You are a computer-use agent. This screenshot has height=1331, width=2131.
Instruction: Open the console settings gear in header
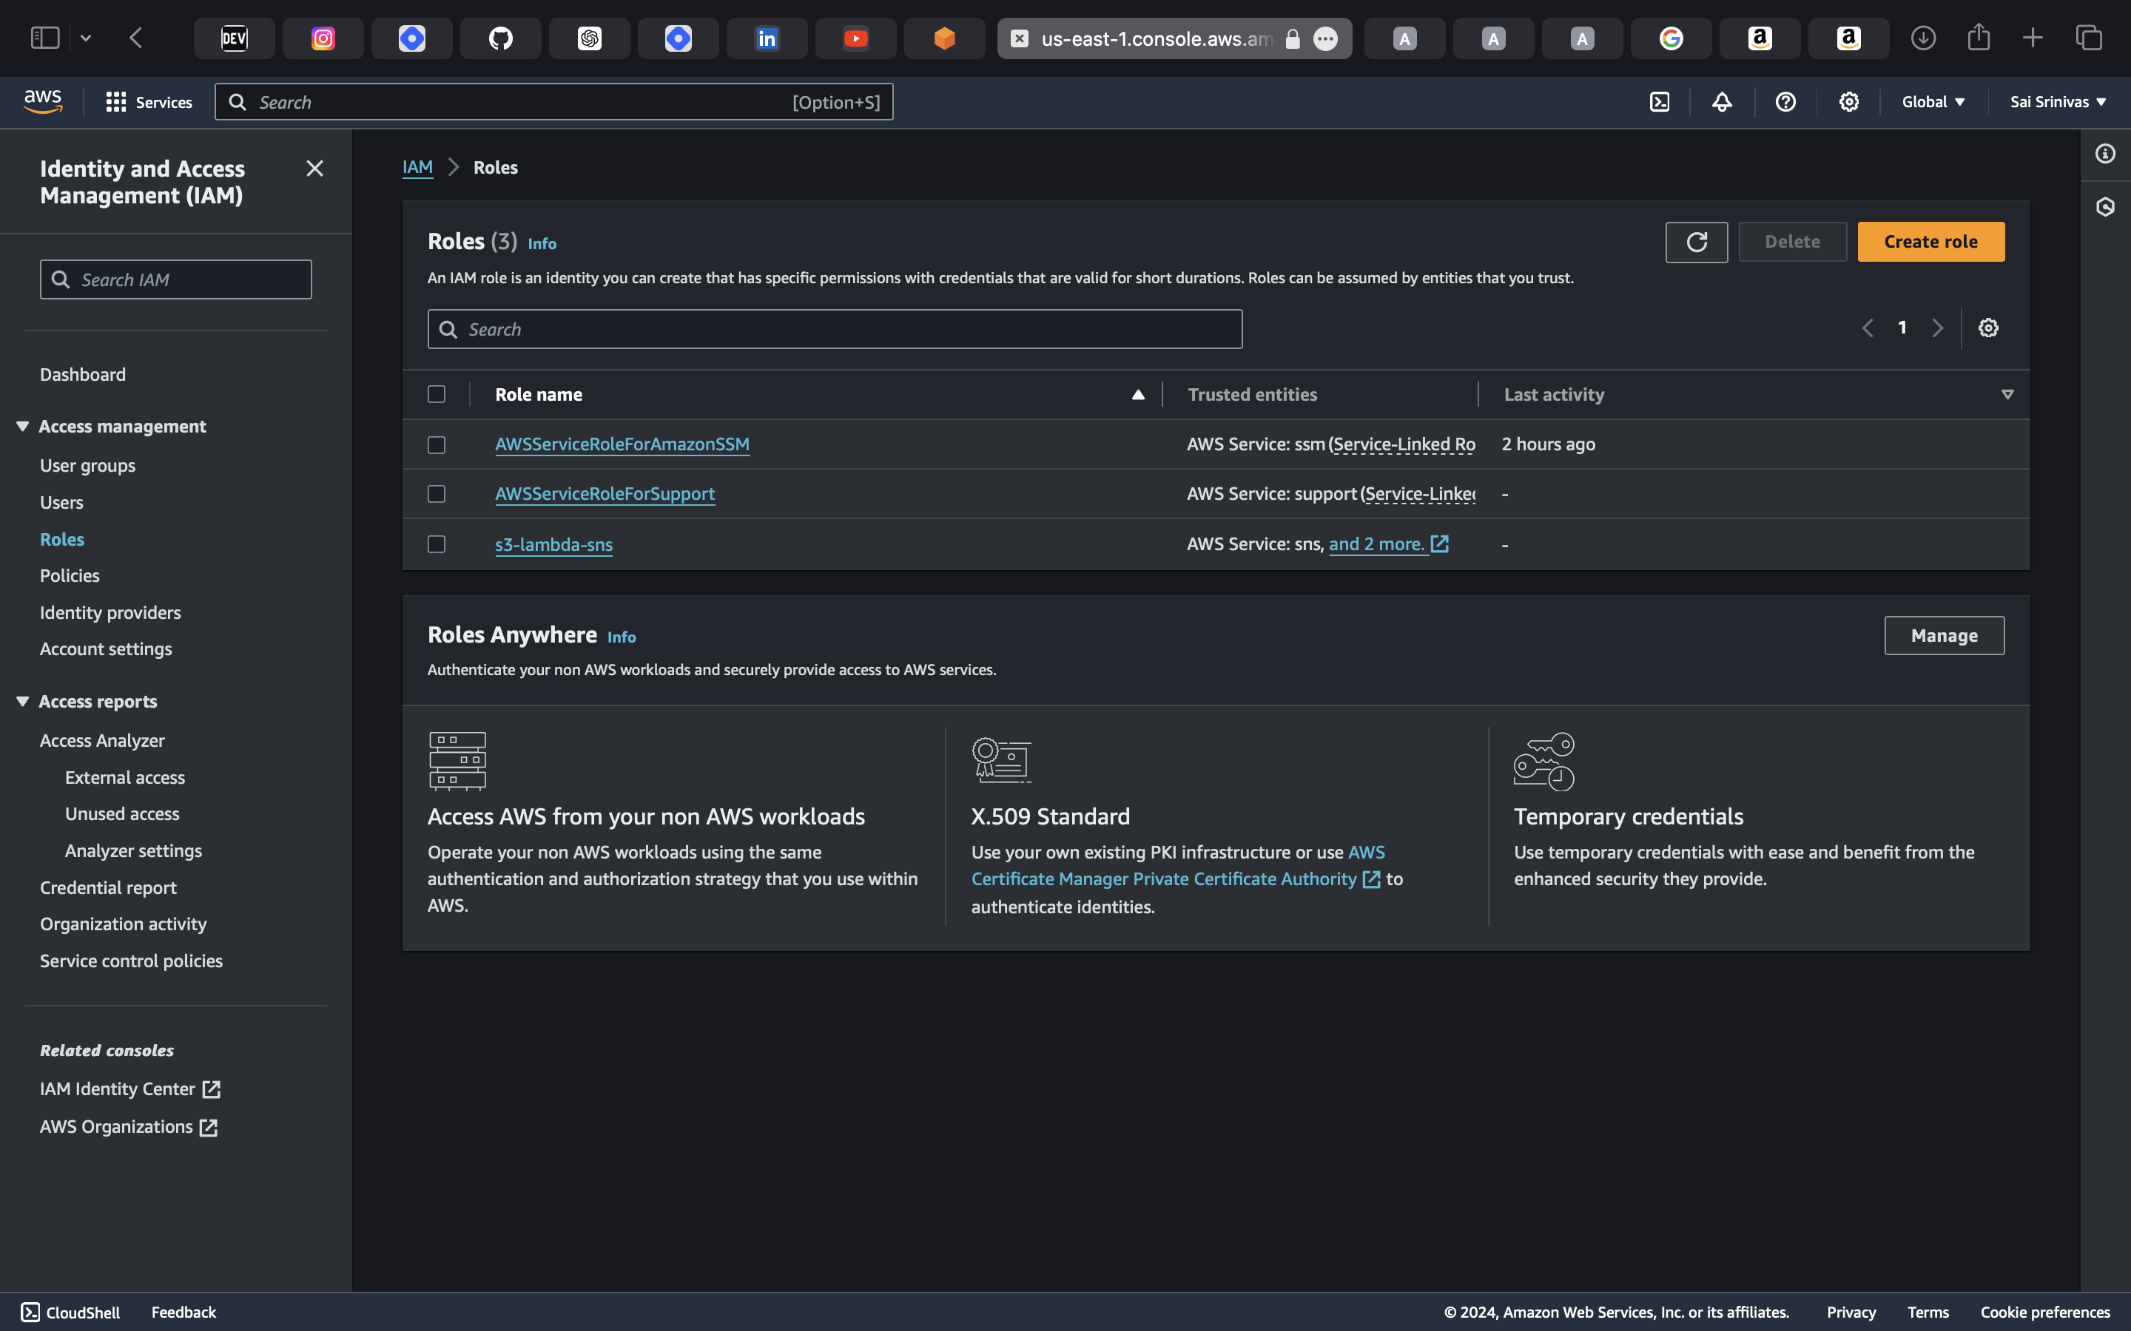tap(1848, 102)
